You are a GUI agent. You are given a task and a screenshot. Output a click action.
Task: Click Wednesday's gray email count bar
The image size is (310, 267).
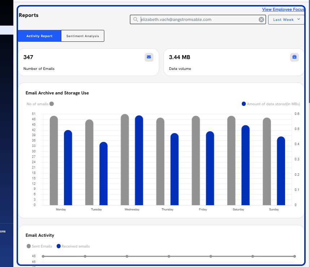125,160
